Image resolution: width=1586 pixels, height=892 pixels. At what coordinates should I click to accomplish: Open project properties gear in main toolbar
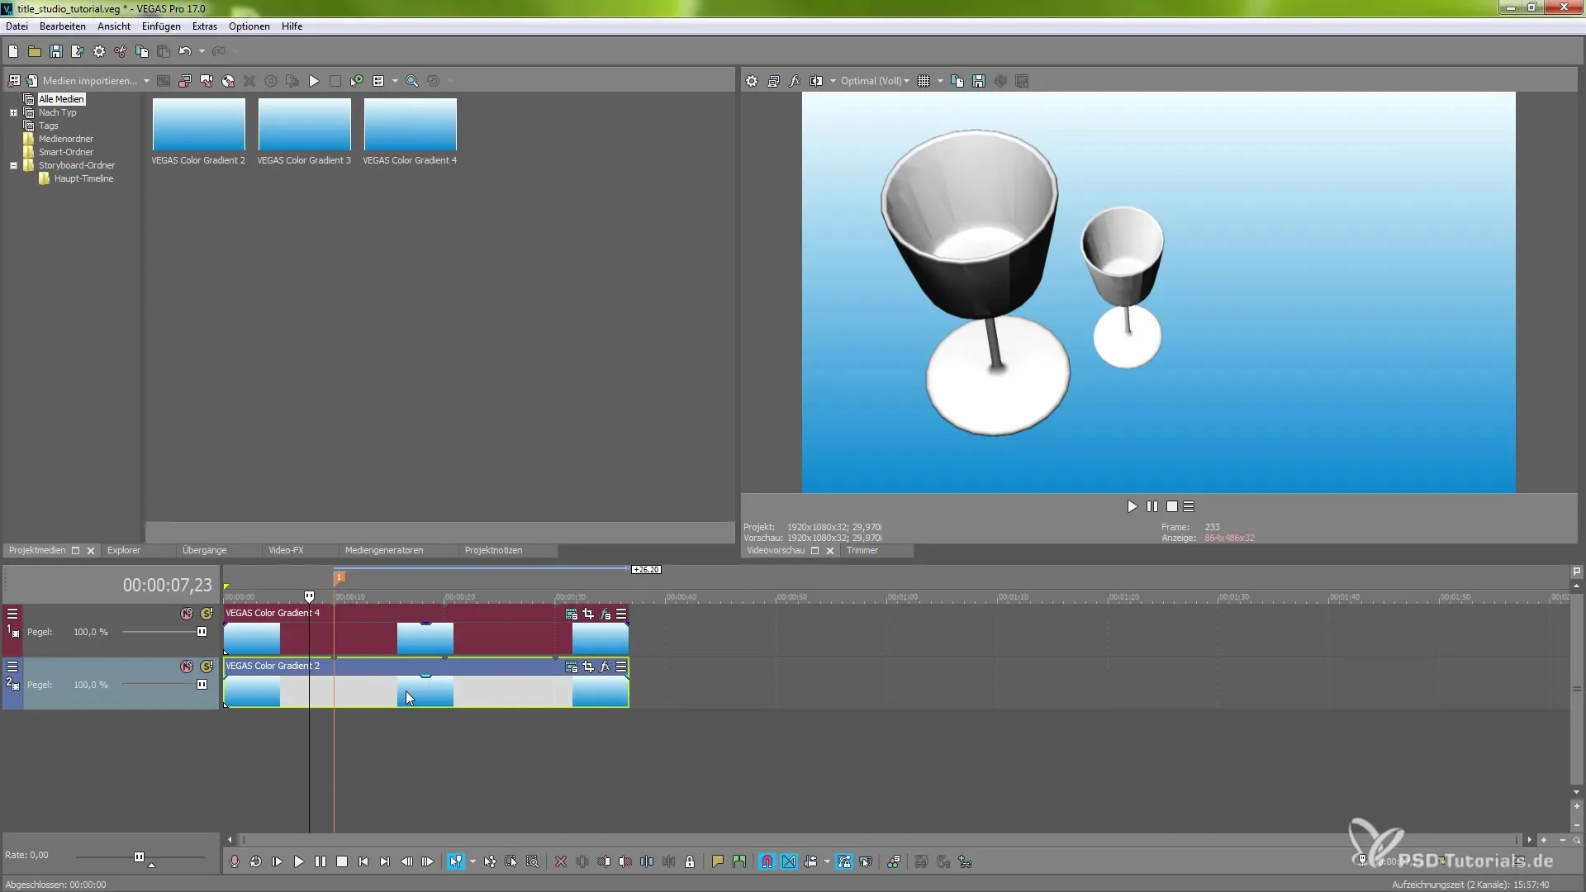[99, 51]
